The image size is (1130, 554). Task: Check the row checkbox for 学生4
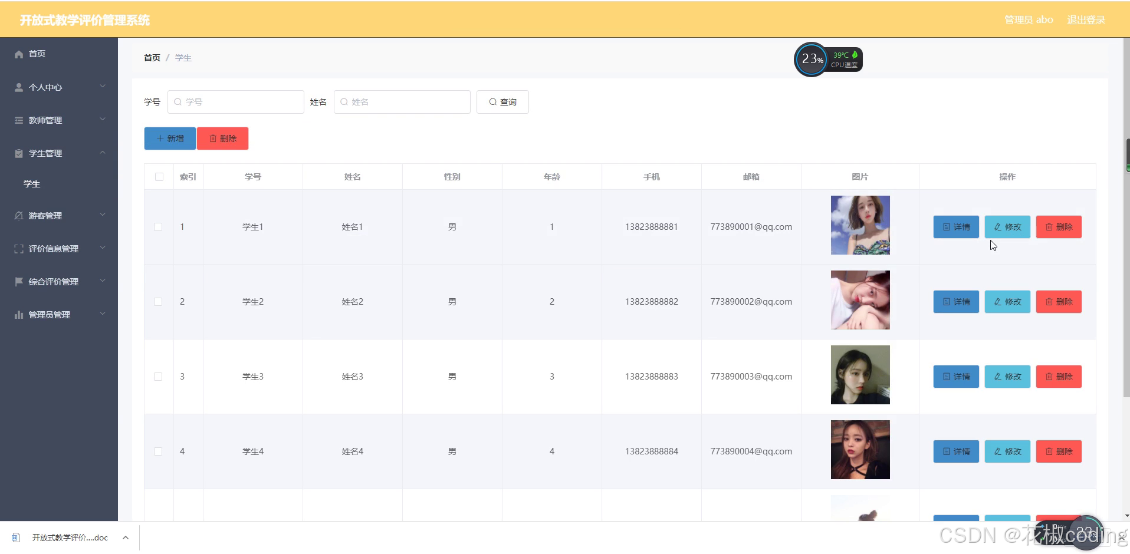[158, 451]
